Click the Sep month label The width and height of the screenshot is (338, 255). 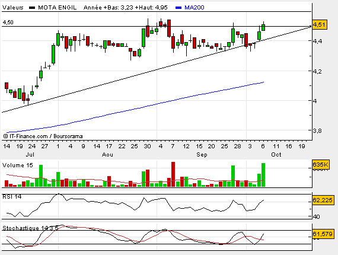point(202,155)
